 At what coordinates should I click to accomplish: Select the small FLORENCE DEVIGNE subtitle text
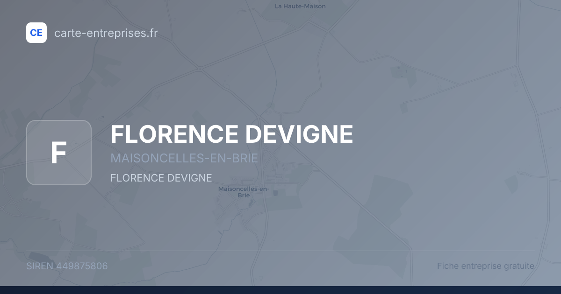(x=161, y=178)
